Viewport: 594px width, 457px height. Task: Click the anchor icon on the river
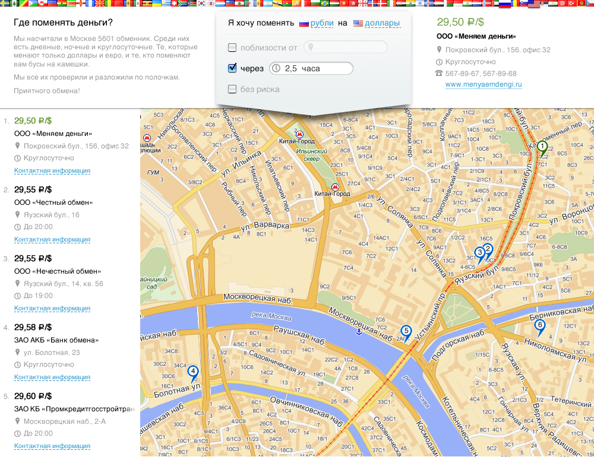(x=358, y=332)
